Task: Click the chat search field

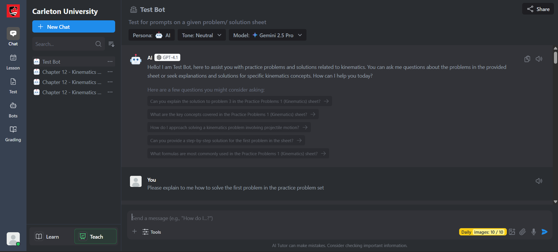Action: click(64, 44)
